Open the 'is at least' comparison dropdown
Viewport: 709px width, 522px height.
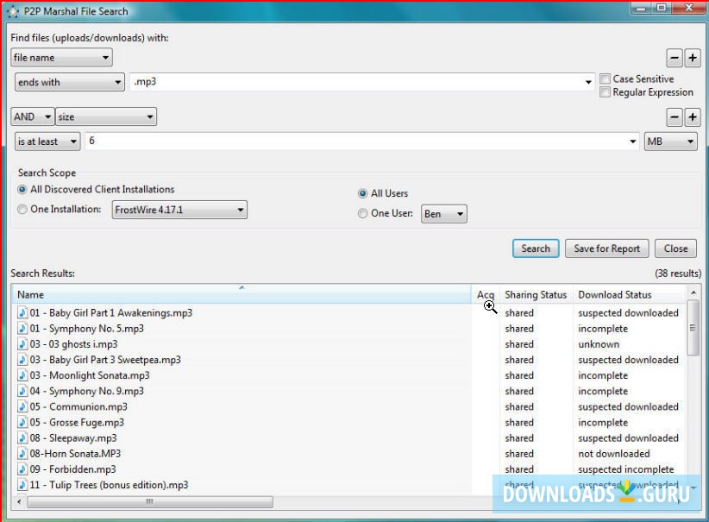pyautogui.click(x=47, y=142)
